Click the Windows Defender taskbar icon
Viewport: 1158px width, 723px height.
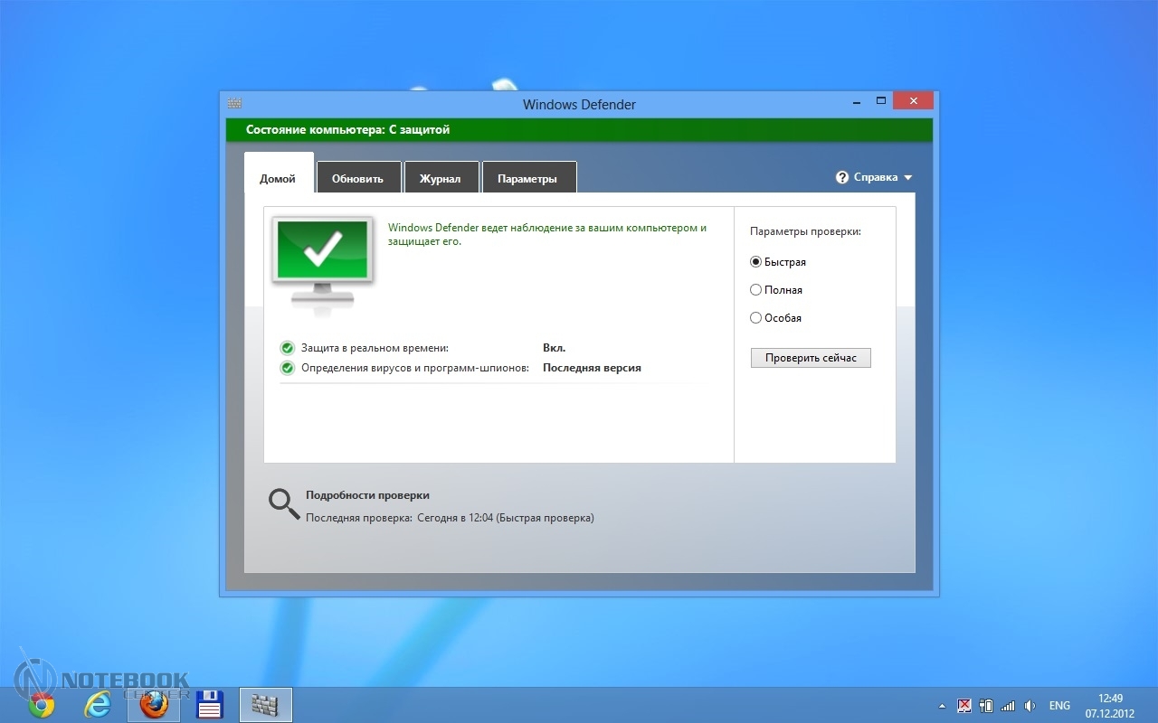coord(265,705)
